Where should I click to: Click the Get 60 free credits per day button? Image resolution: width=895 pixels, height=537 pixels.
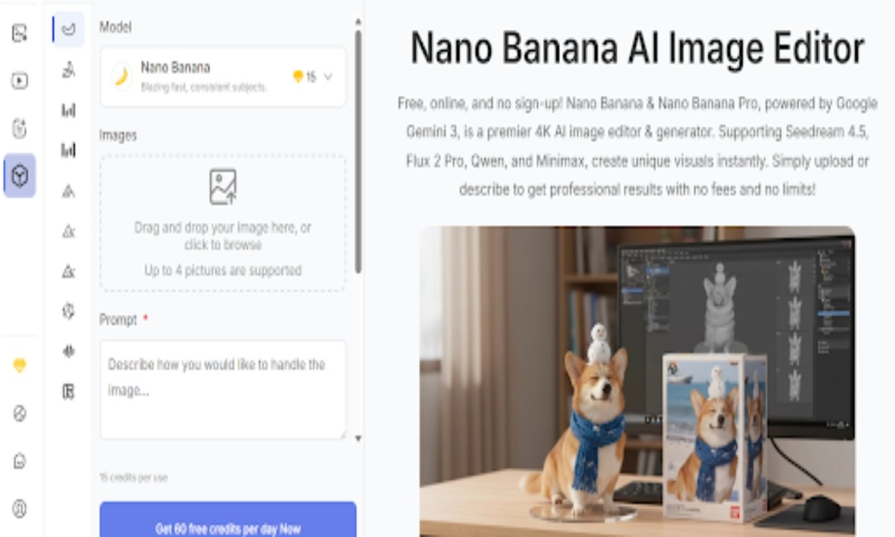(228, 520)
